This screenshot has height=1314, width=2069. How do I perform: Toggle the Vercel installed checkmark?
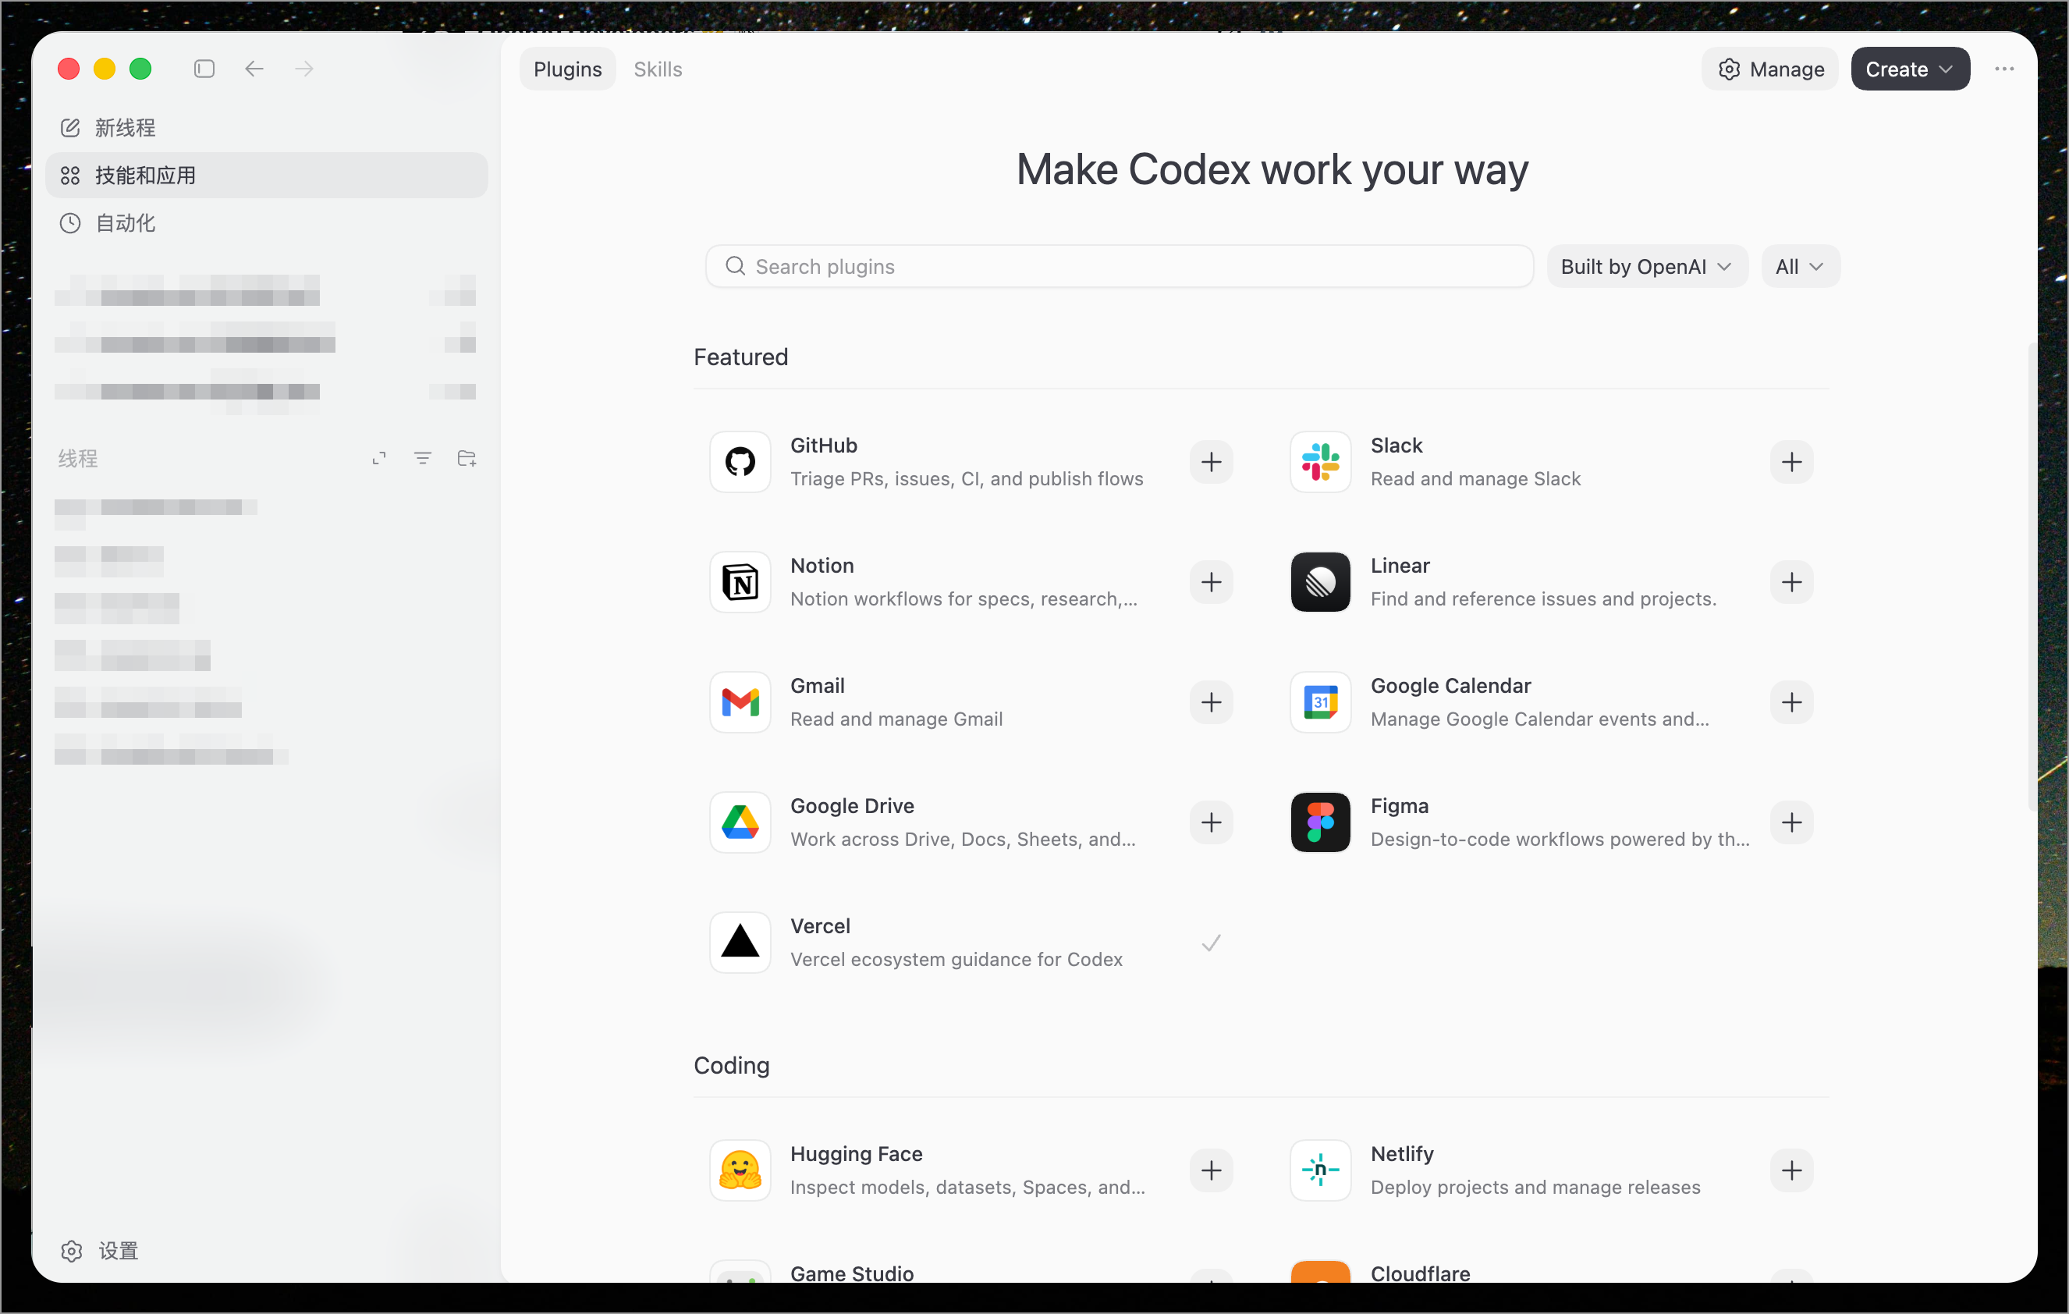click(1211, 943)
